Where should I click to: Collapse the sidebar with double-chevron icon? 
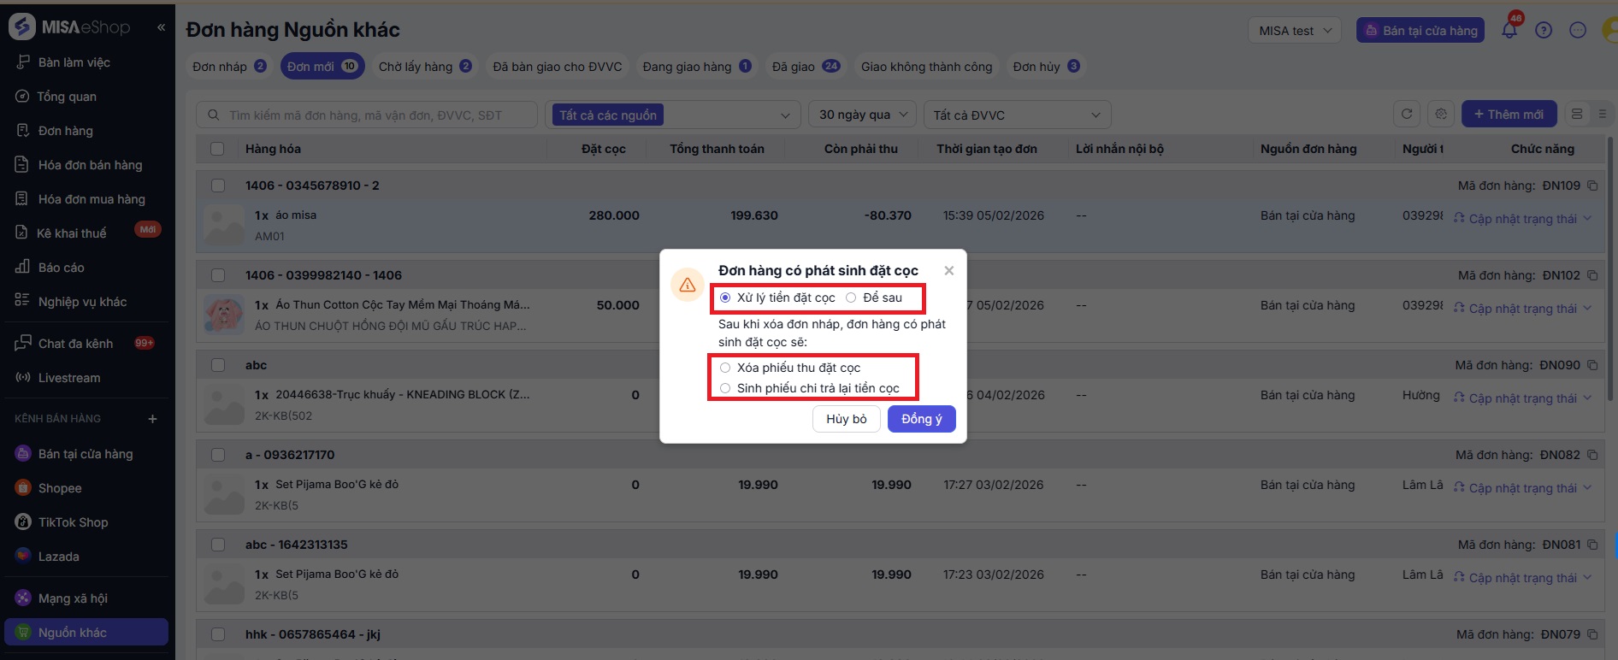tap(161, 27)
